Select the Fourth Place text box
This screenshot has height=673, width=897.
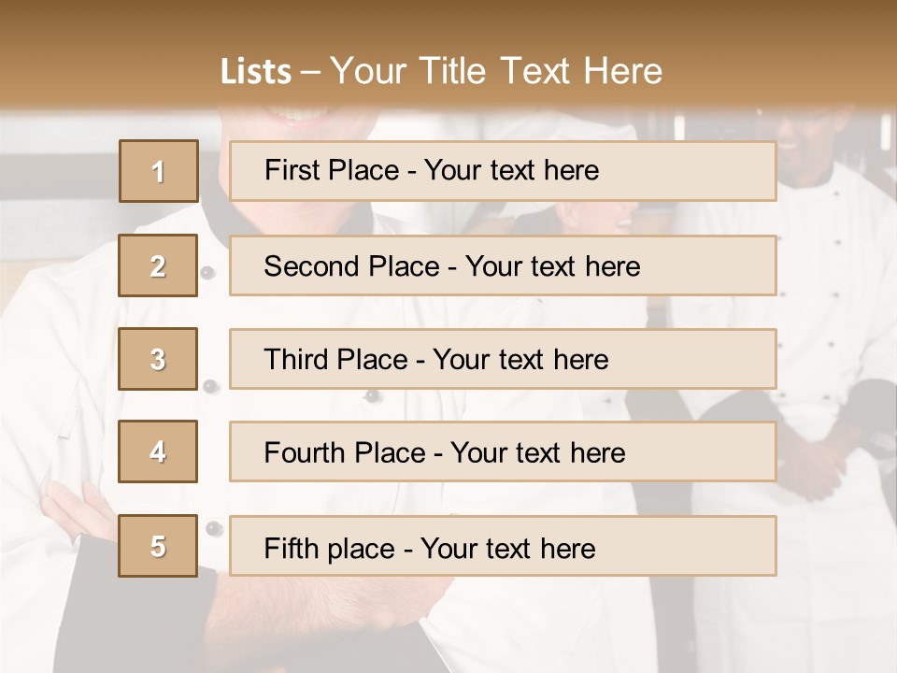click(503, 452)
